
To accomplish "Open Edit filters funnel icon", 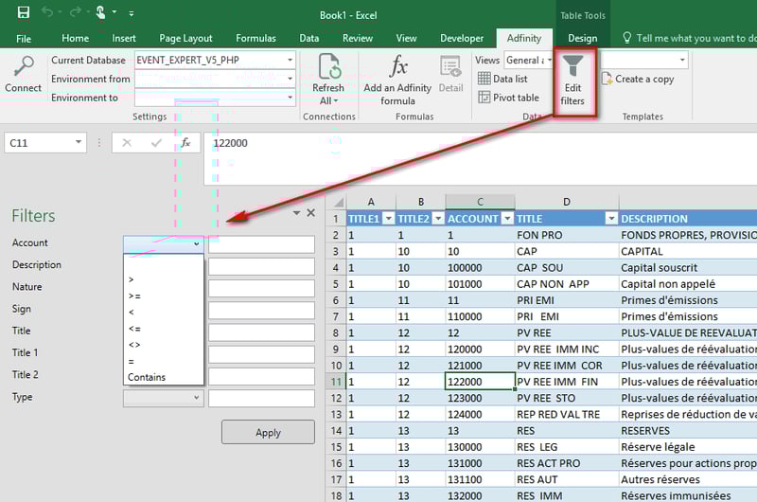I will [572, 66].
